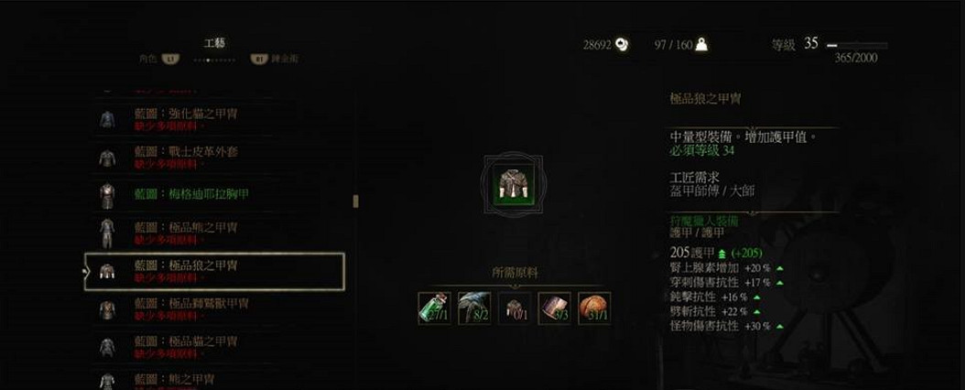
Task: Click the missing armor ingredient showing 0/1
Action: 515,309
